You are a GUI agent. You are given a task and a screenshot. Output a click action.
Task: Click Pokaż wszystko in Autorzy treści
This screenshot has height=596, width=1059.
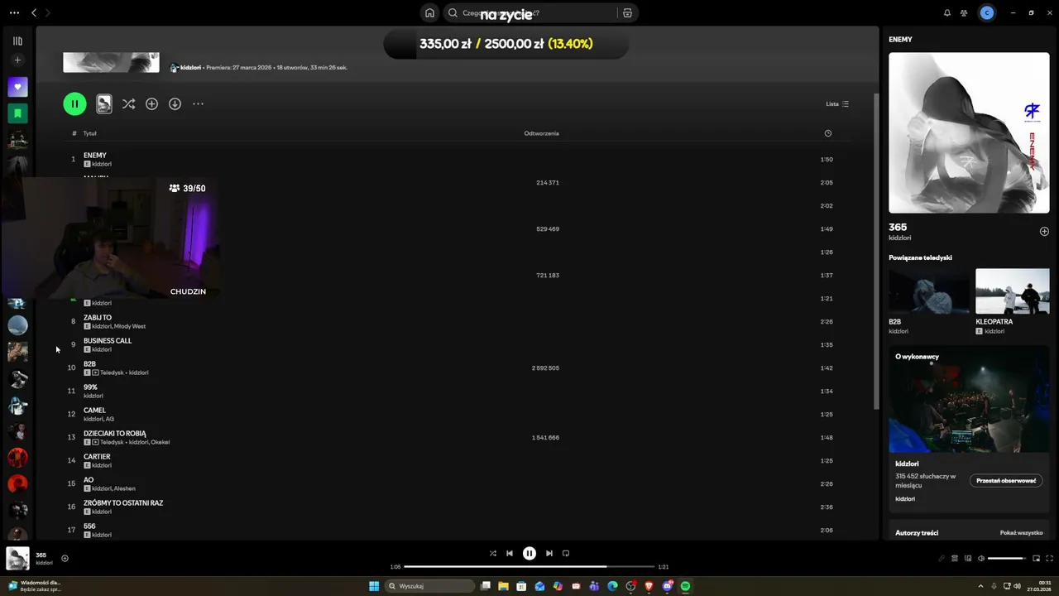click(x=1021, y=533)
